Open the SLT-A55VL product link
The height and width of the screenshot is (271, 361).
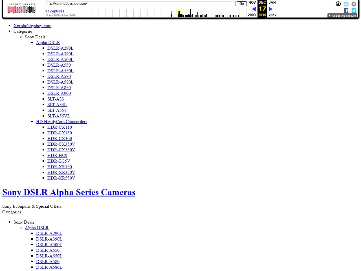pos(59,116)
